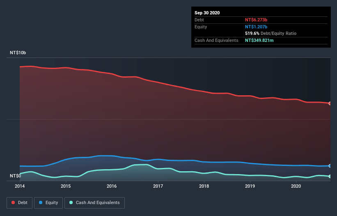Click the Sep 30 2020 tooltip date
The height and width of the screenshot is (216, 337).
coord(207,13)
